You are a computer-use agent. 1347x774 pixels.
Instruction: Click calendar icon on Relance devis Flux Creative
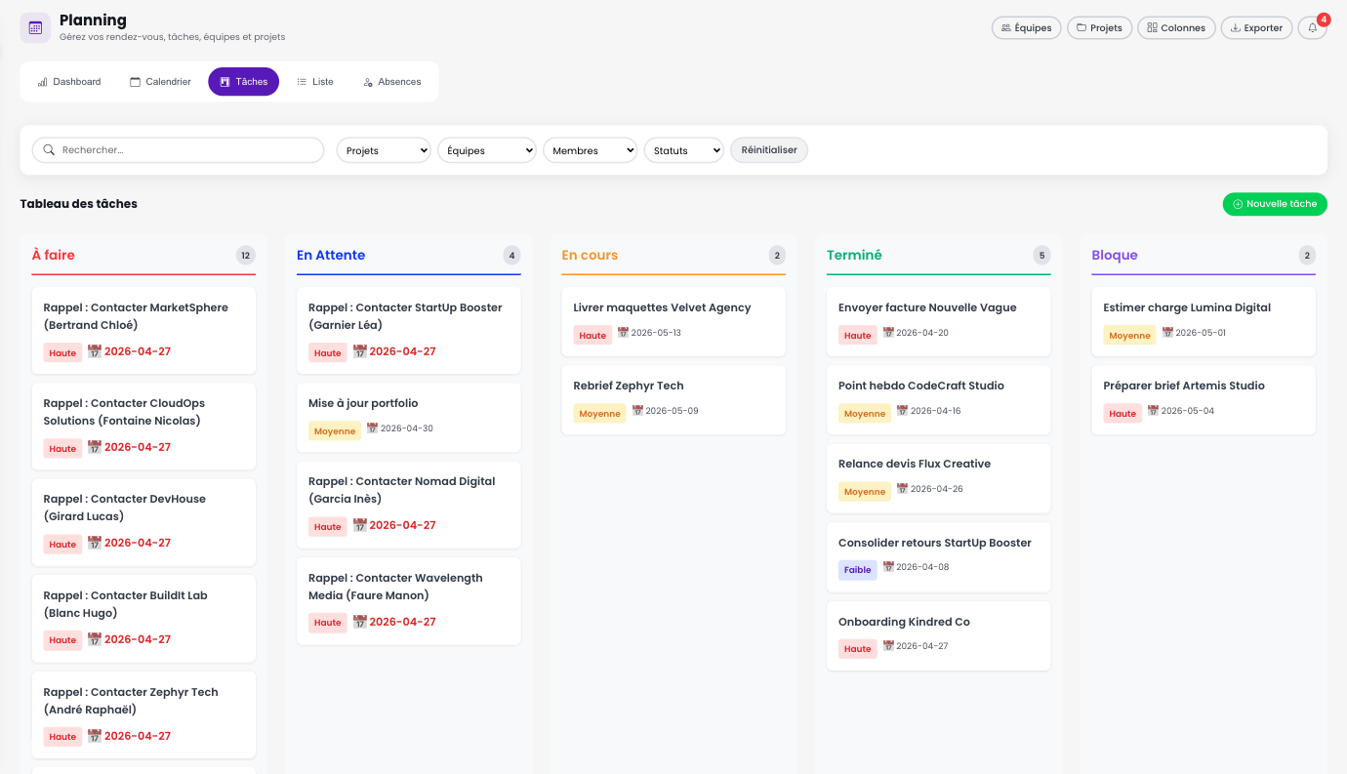click(x=903, y=488)
